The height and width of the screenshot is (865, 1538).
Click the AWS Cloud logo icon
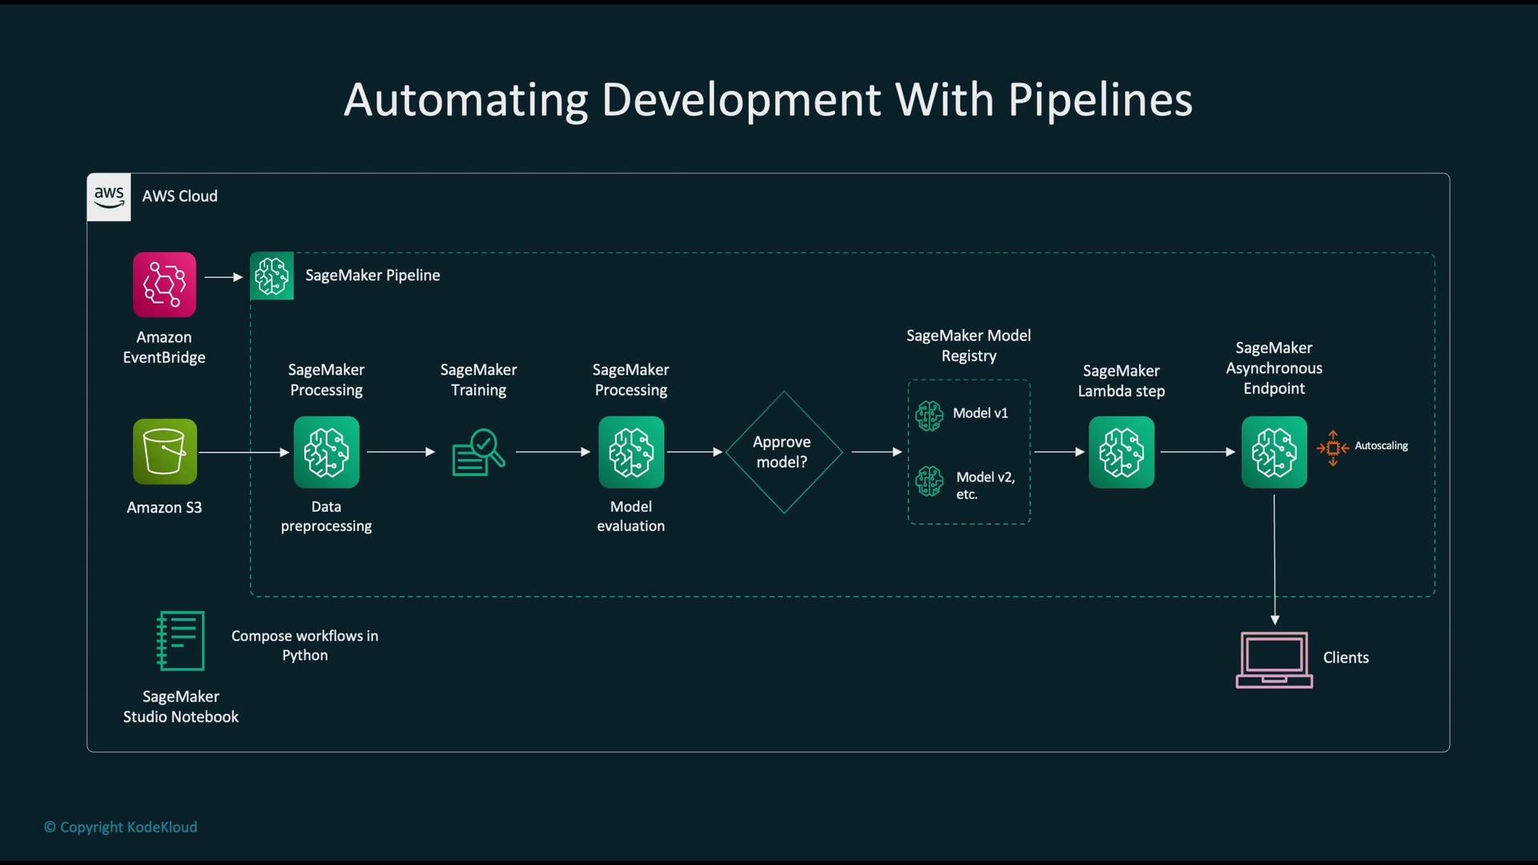click(109, 197)
